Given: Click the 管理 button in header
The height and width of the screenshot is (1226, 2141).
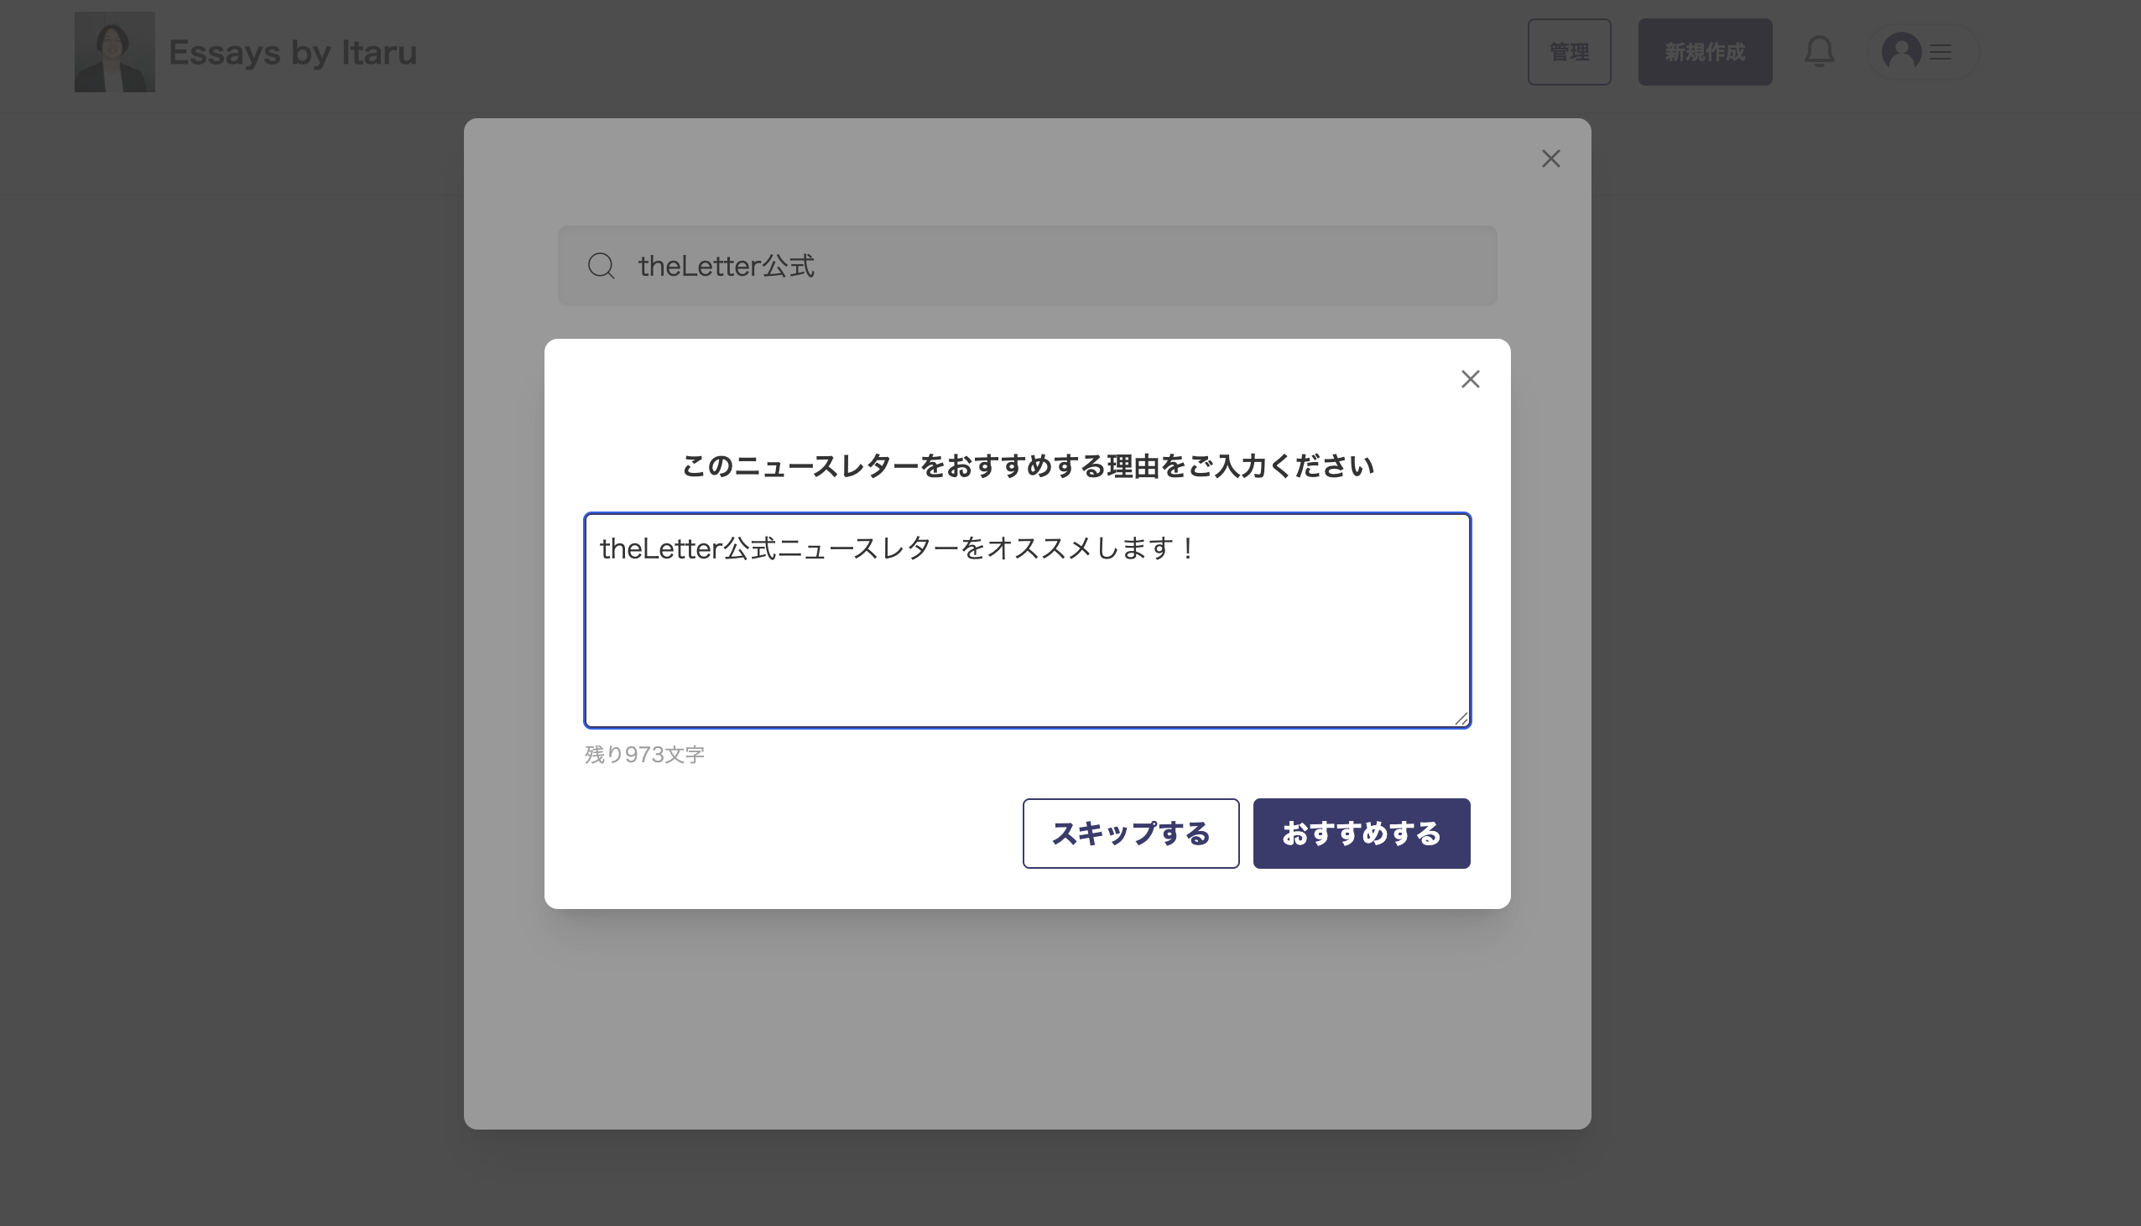Looking at the screenshot, I should coord(1569,52).
